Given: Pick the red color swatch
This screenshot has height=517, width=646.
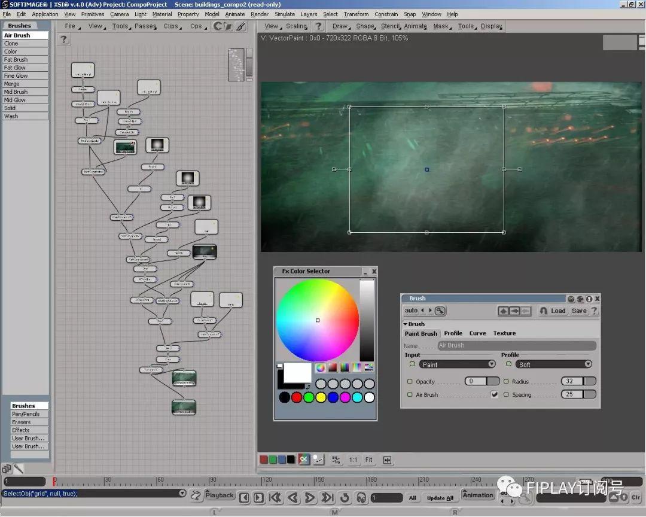Looking at the screenshot, I should [x=297, y=397].
